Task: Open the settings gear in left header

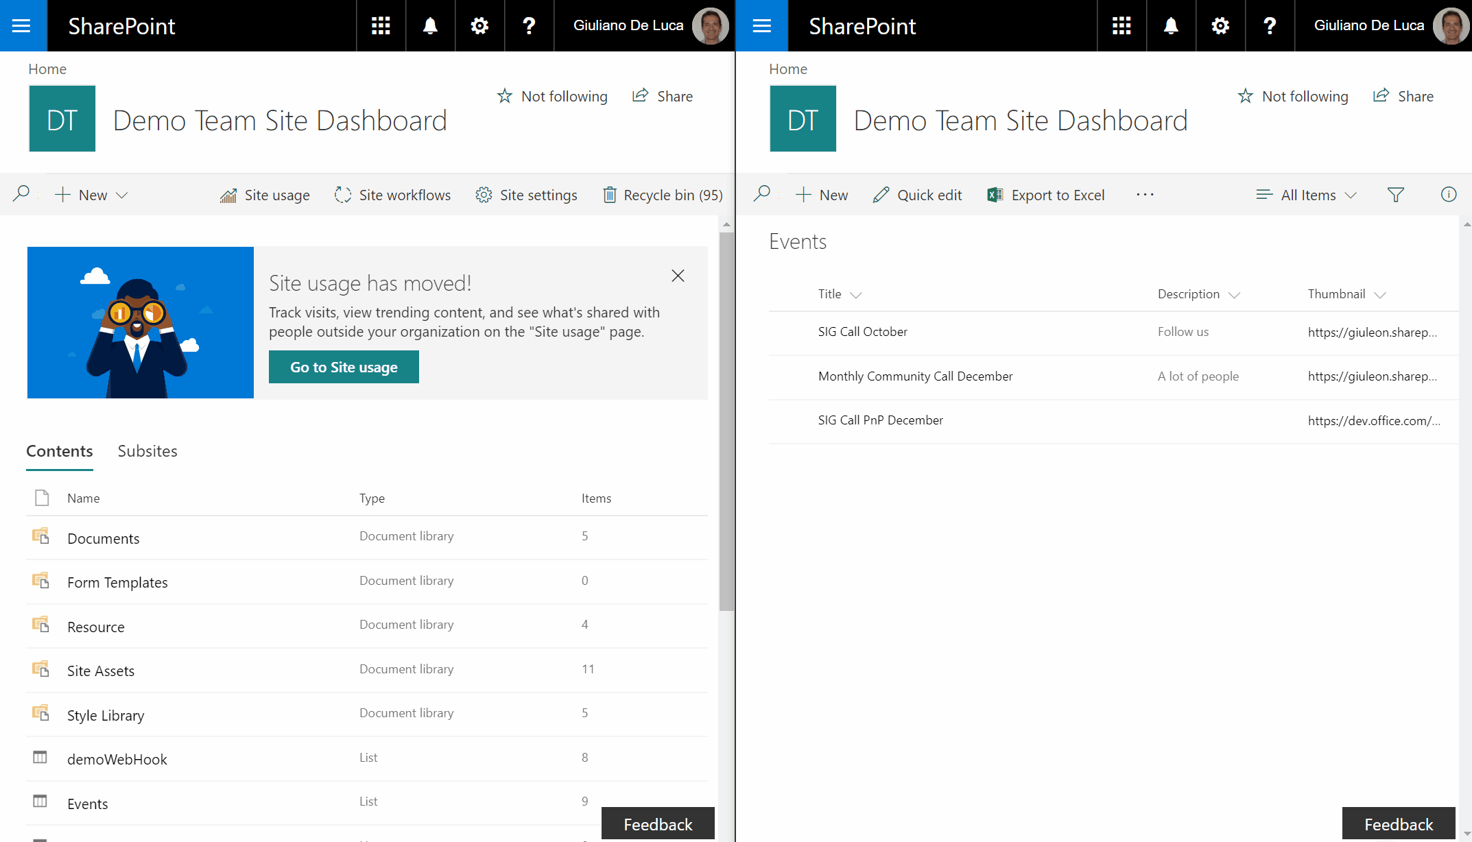Action: coord(479,26)
